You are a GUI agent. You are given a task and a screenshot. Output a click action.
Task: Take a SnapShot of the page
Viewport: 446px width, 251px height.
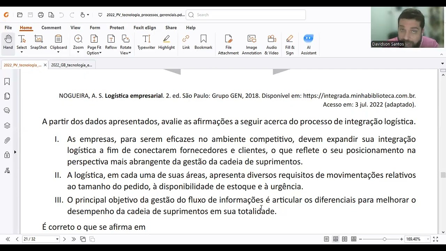click(x=38, y=43)
